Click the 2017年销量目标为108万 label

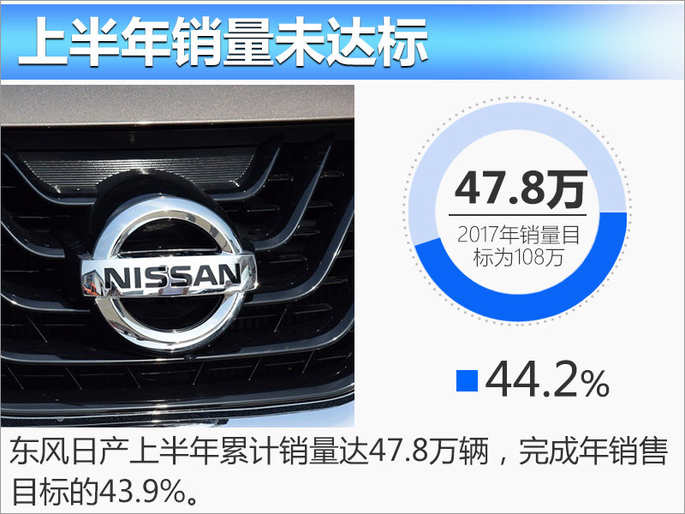(519, 246)
